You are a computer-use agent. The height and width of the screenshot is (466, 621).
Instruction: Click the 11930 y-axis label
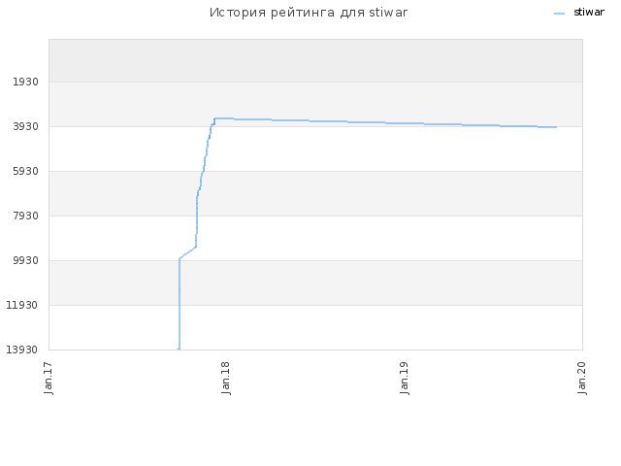pos(22,305)
